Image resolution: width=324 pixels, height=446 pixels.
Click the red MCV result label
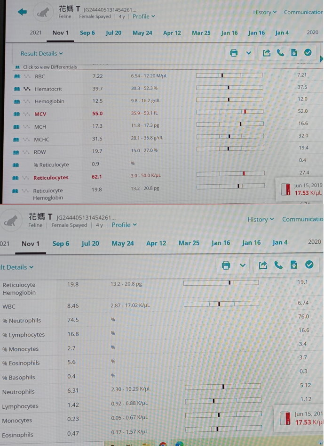click(x=40, y=114)
